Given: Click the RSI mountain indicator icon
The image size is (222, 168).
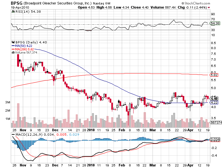Looking at the screenshot, I should point(13,11).
